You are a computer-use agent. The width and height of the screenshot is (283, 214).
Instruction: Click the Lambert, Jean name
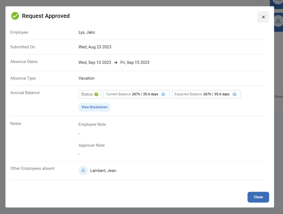[x=103, y=170]
